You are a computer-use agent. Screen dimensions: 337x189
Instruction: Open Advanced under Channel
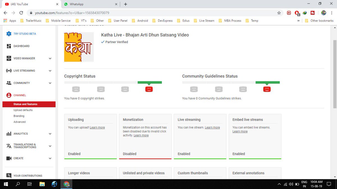pos(19,122)
